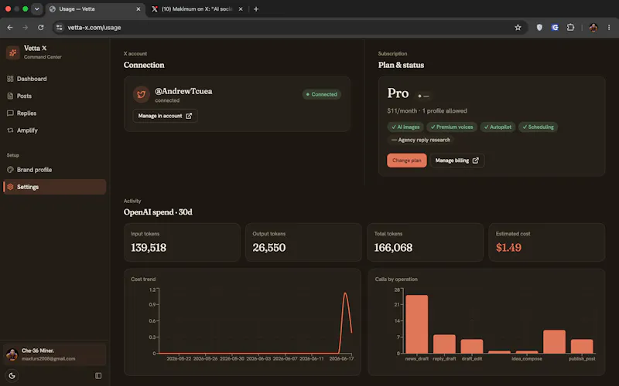Viewport: 619px width, 386px height.
Task: Toggle dark mode moon icon
Action: click(12, 376)
